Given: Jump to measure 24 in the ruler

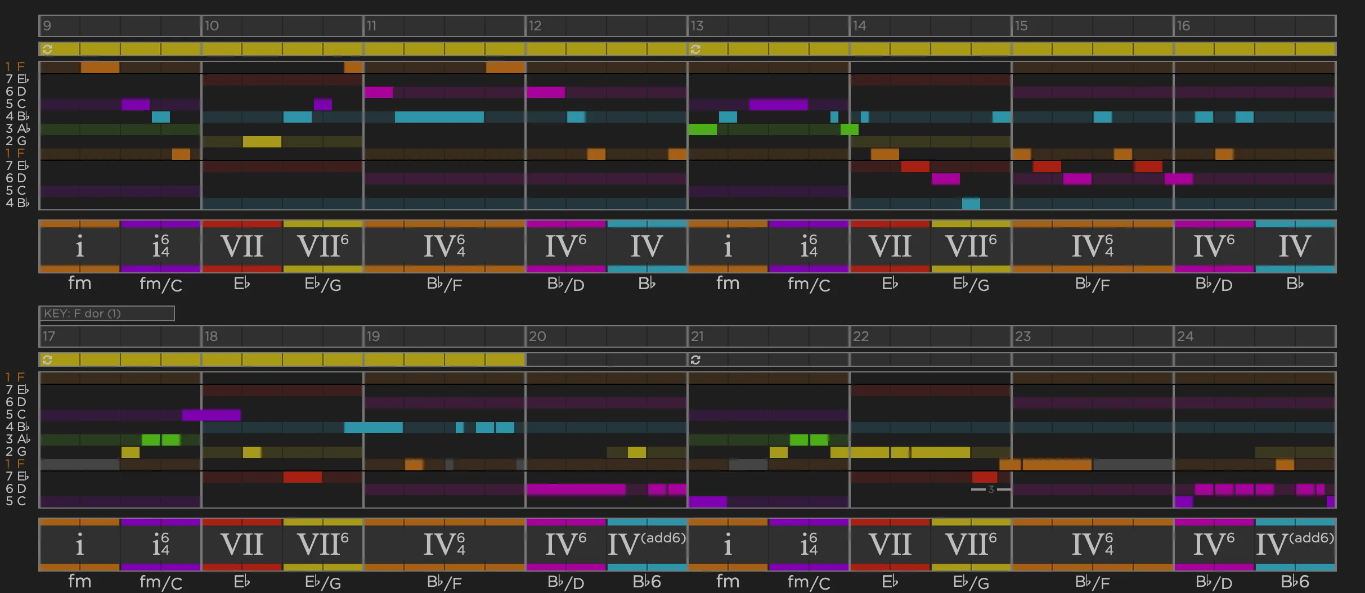Looking at the screenshot, I should [1185, 336].
